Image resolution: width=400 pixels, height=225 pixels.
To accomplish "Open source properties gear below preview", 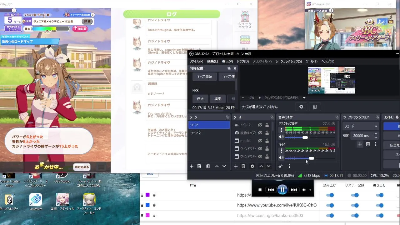I will 301,107.
